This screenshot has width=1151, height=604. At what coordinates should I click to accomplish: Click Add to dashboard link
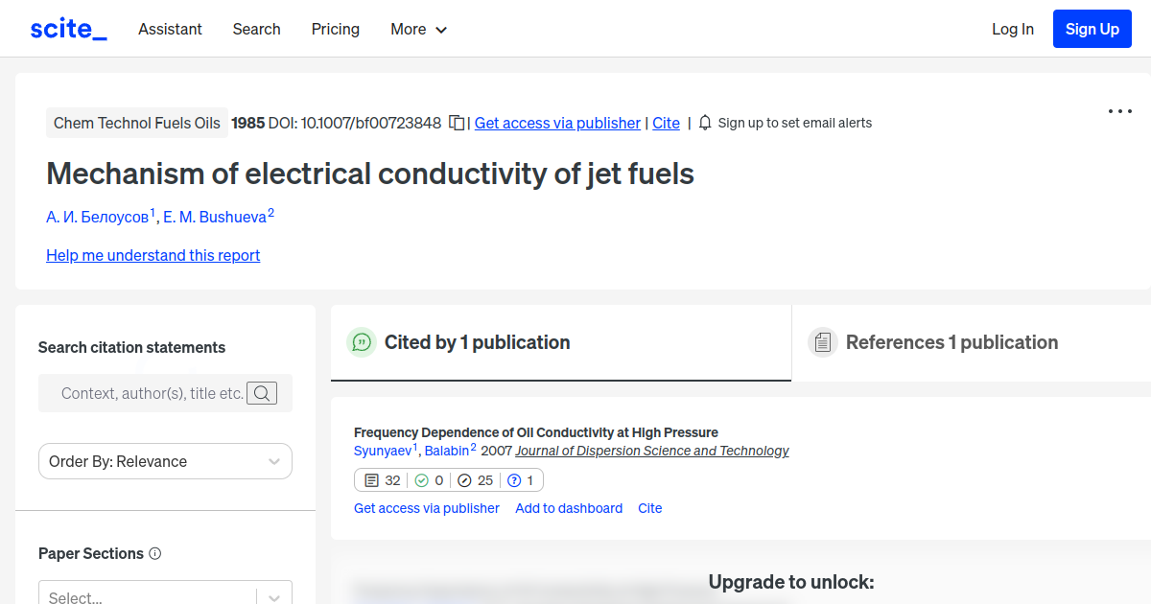[x=569, y=508]
